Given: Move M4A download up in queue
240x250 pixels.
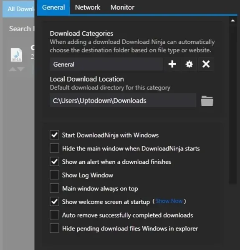Looking at the screenshot, I should (13, 69).
